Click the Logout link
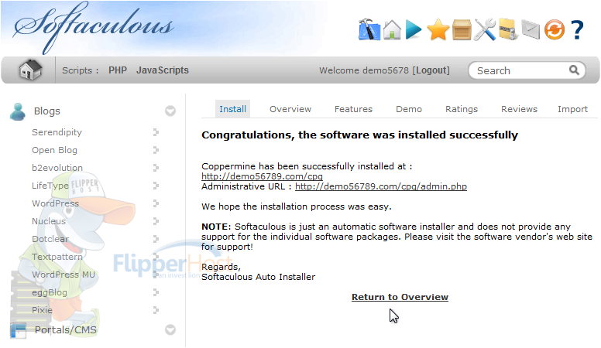This screenshot has height=348, width=601. click(x=431, y=70)
